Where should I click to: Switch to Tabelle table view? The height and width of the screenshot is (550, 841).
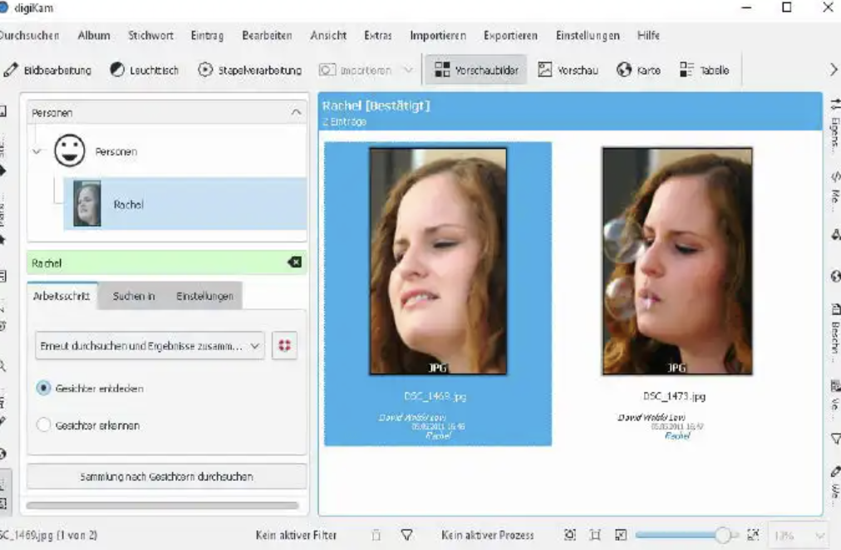click(x=704, y=71)
